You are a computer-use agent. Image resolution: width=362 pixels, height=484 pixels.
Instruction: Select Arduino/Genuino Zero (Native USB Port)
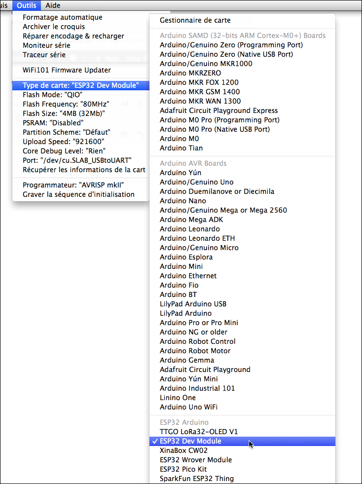pos(242,54)
